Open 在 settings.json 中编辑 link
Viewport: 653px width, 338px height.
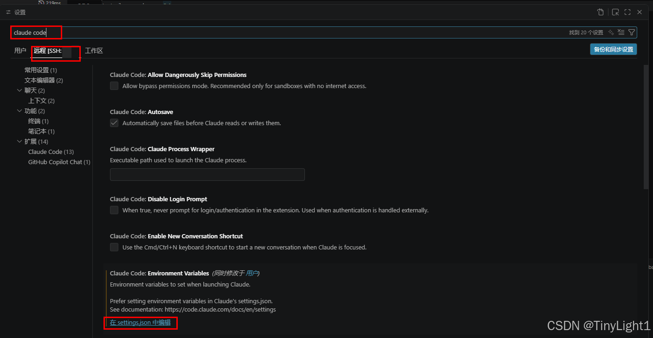pyautogui.click(x=140, y=323)
